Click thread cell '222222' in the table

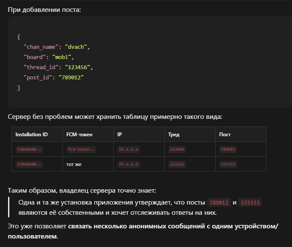177,164
